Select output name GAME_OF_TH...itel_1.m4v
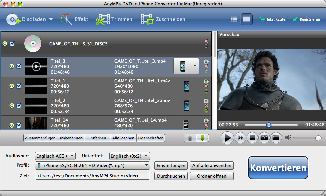Image resolution: width=326 pixels, height=196 pixels. 142,81
